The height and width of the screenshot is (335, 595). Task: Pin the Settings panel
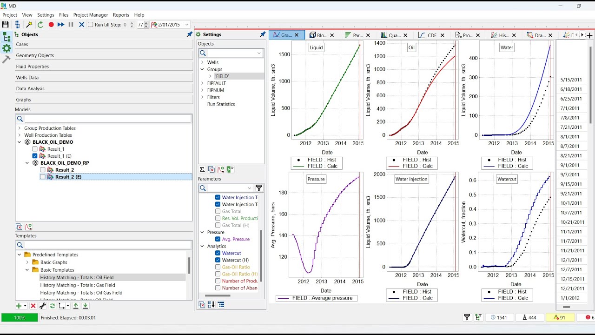[x=263, y=34]
